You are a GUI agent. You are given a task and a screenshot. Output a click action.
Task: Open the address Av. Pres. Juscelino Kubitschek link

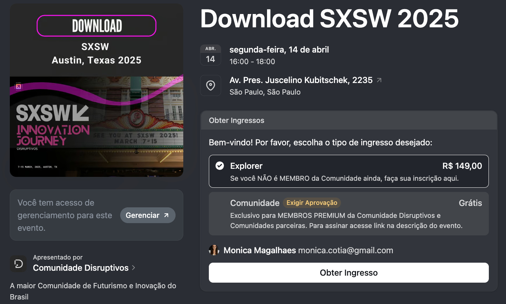point(301,80)
